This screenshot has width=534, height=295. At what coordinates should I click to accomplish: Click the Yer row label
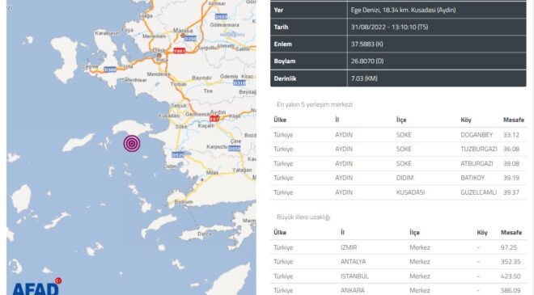278,11
